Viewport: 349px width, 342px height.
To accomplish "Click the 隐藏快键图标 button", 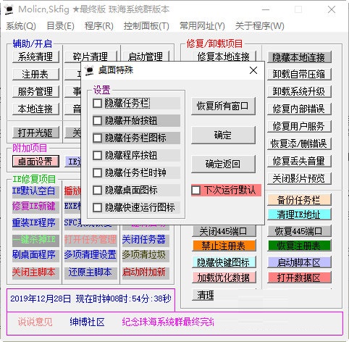I will [x=224, y=262].
